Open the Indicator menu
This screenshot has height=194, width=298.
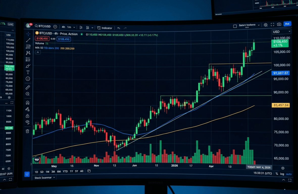[x=105, y=28]
